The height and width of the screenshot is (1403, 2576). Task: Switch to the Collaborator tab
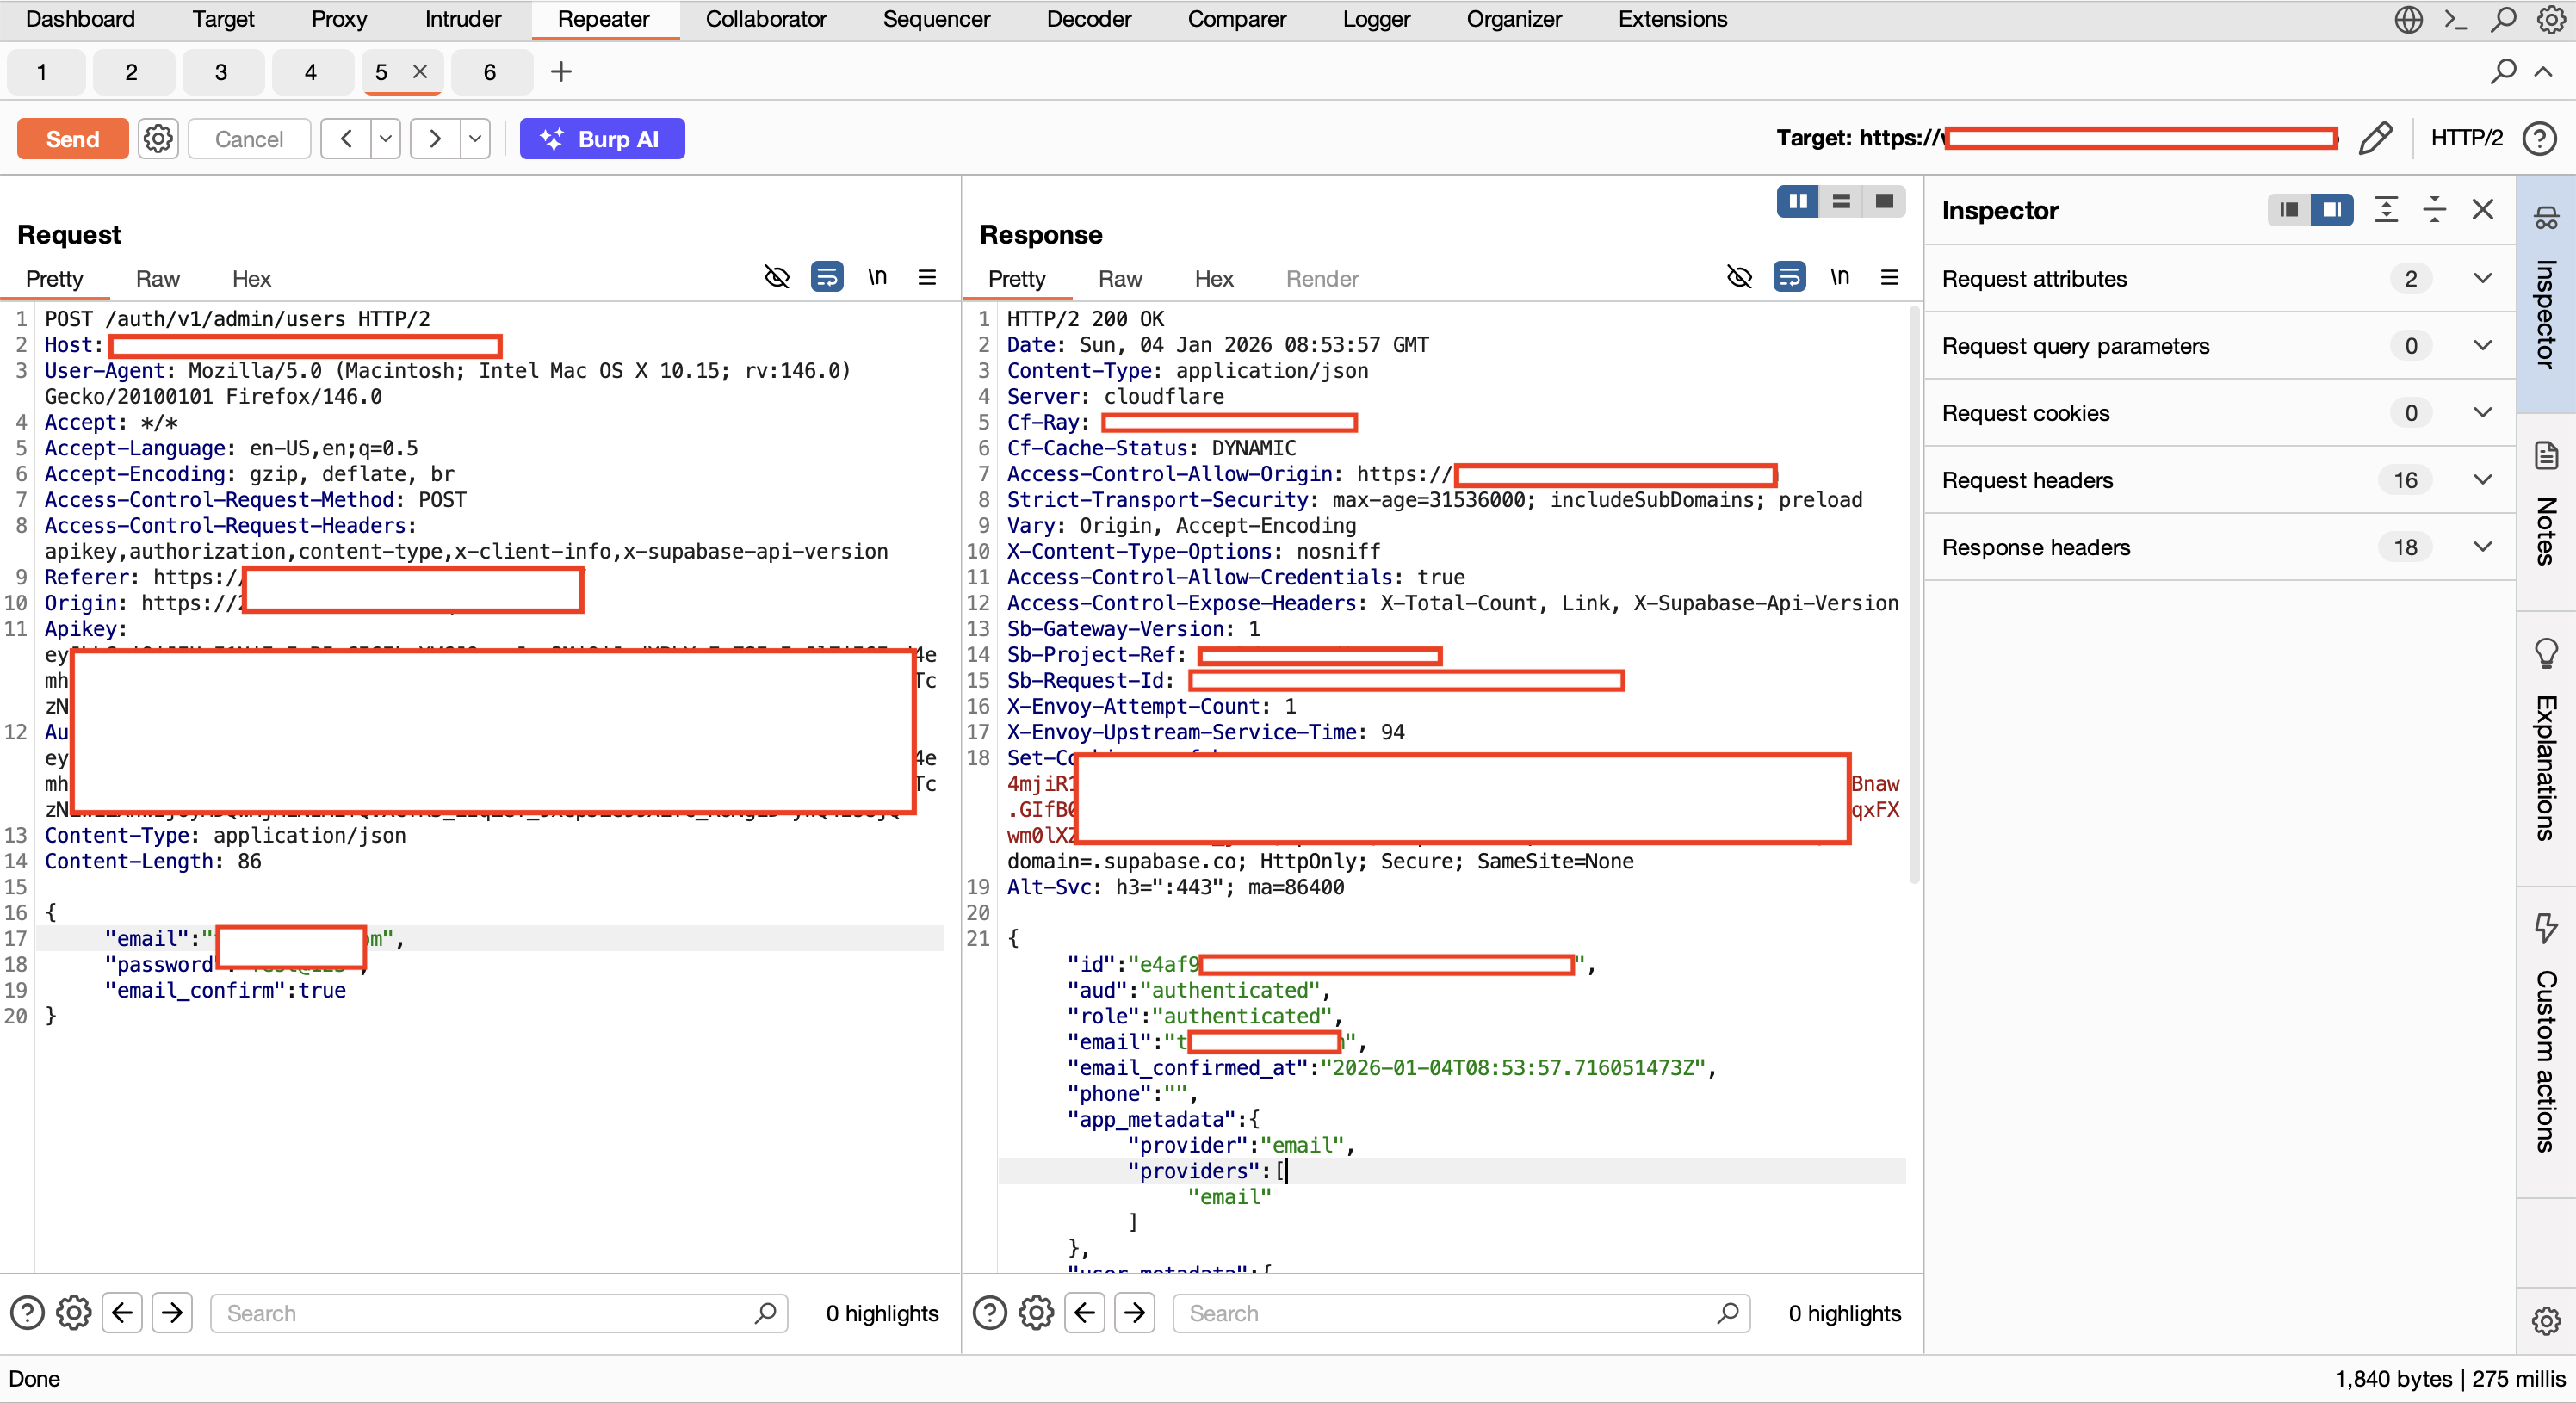click(766, 19)
